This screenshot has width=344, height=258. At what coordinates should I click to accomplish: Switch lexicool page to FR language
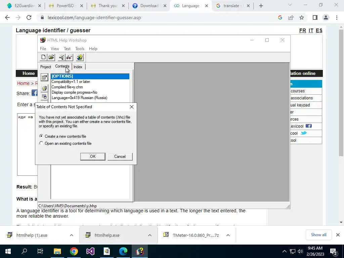click(303, 31)
